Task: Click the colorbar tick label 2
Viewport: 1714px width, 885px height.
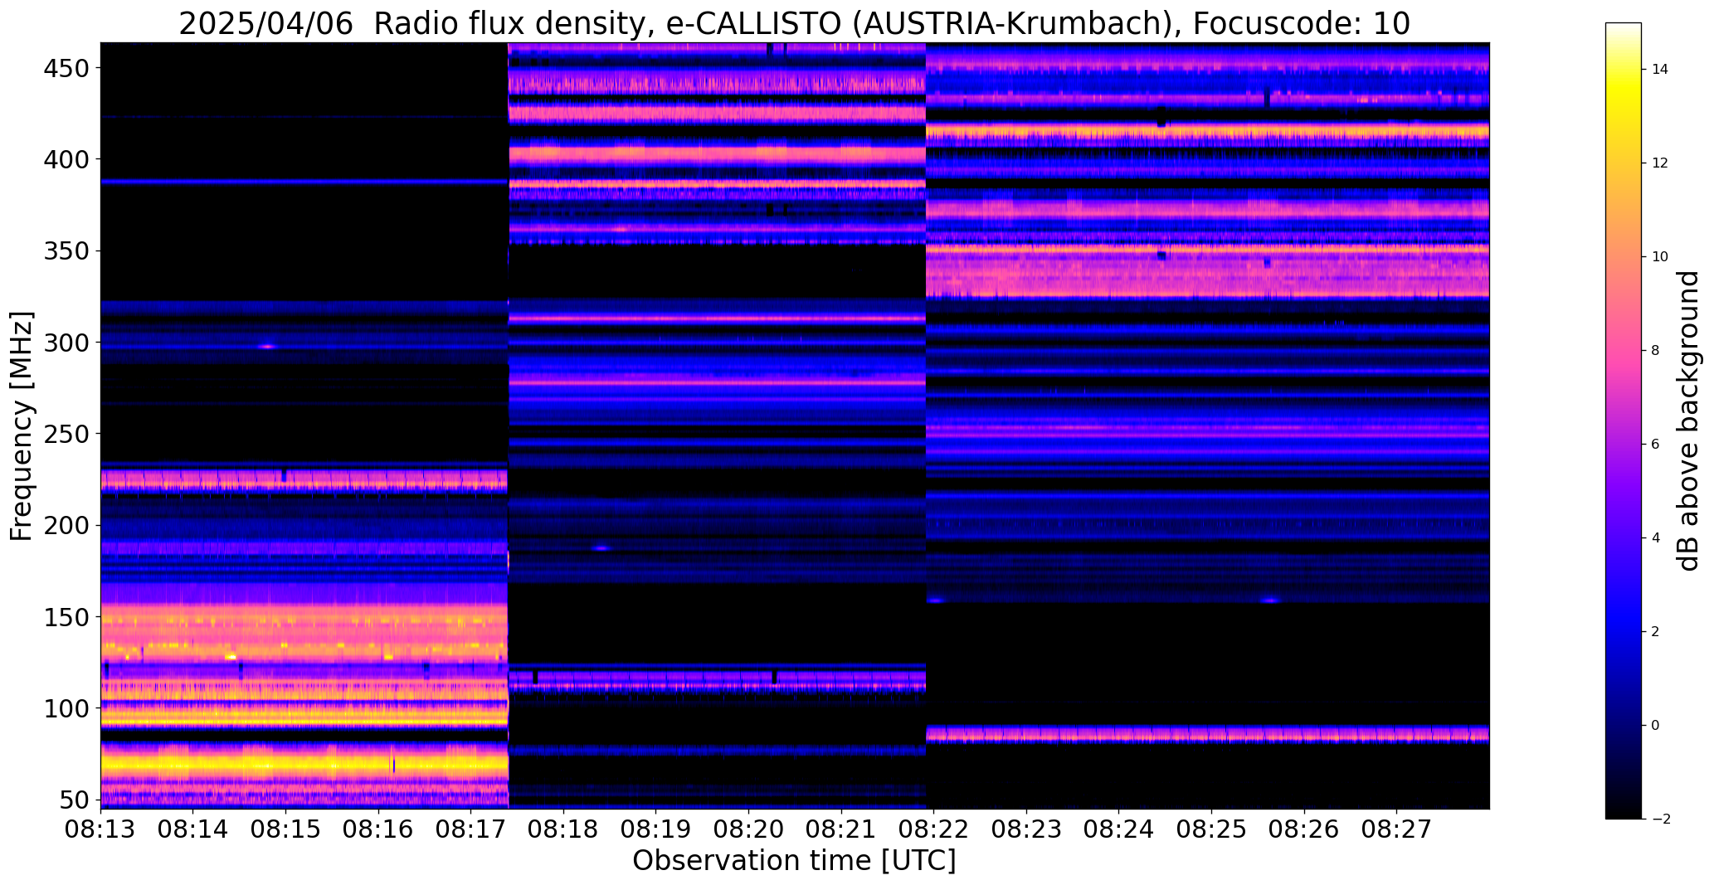Action: pyautogui.click(x=1656, y=632)
